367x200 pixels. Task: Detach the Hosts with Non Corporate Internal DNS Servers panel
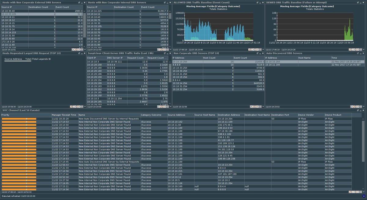pyautogui.click(x=165, y=2)
